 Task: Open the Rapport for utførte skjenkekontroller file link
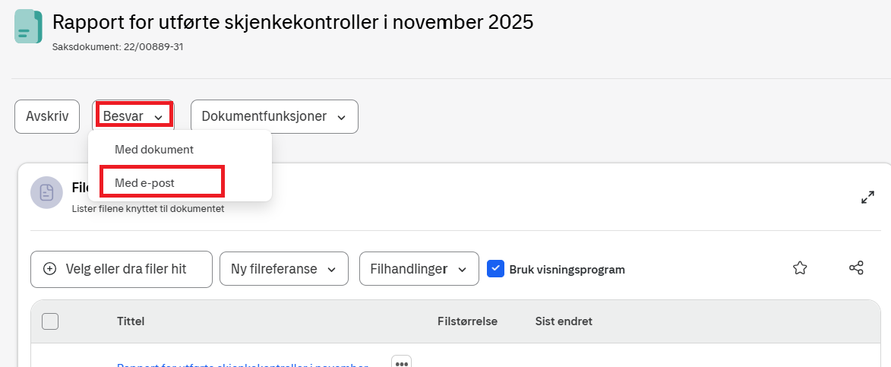[x=242, y=364]
